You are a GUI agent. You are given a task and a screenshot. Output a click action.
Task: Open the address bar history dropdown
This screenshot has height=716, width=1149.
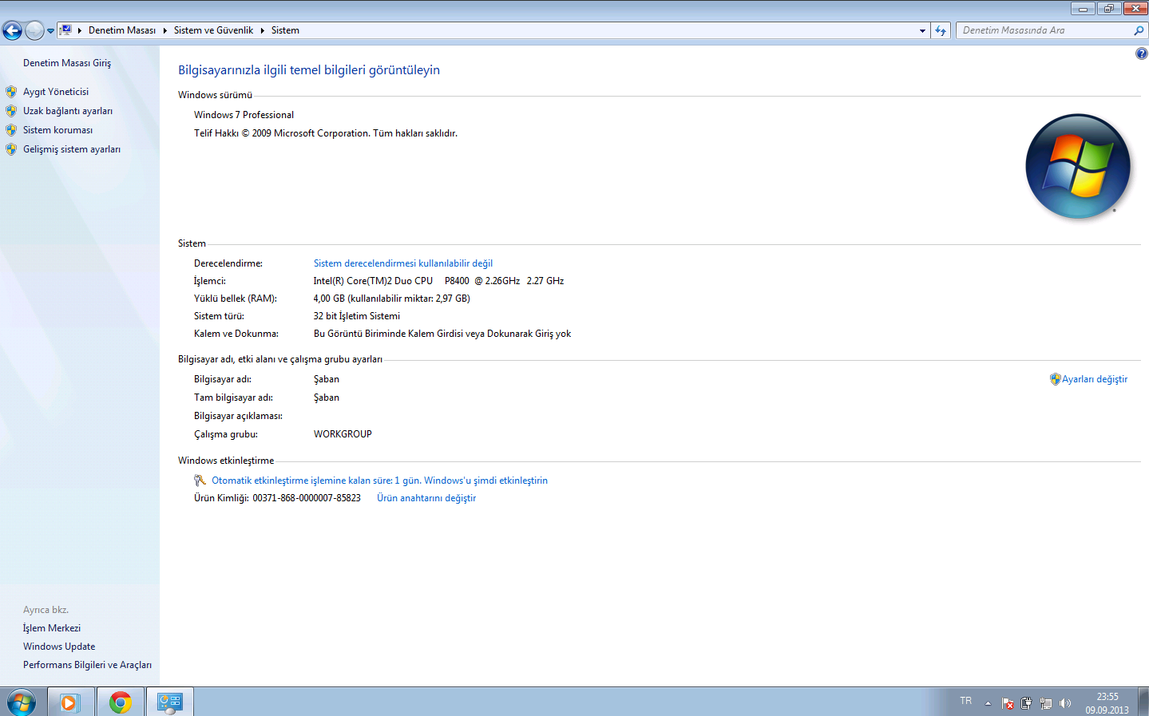pos(922,30)
